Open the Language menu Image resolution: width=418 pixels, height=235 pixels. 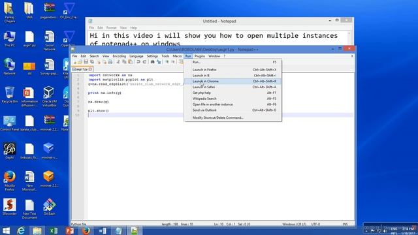pyautogui.click(x=137, y=56)
